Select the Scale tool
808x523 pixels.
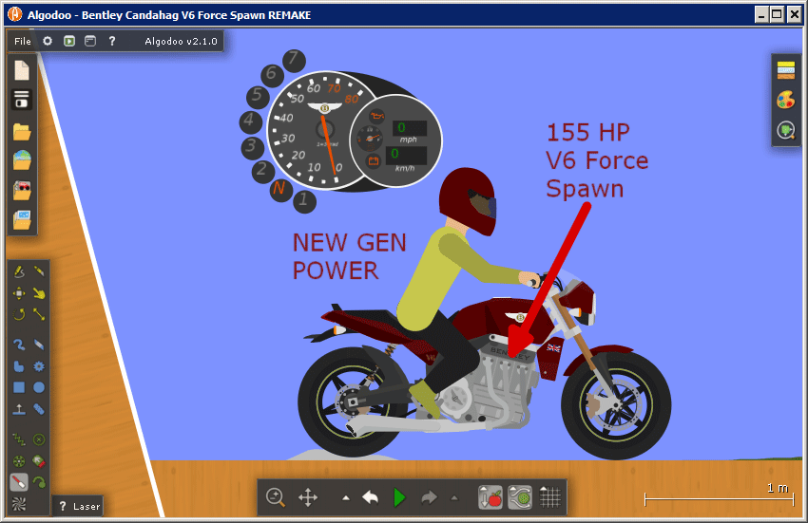39,314
